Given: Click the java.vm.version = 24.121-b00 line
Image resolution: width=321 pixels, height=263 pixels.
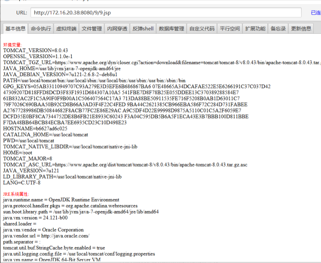Looking at the screenshot, I should (x=35, y=218).
